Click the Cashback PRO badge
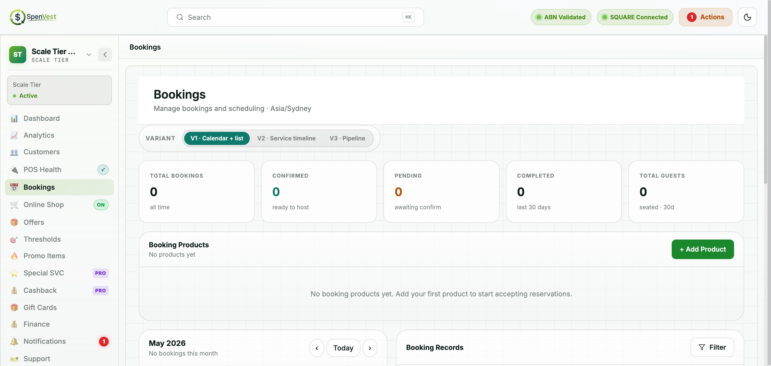771x366 pixels. (x=100, y=290)
